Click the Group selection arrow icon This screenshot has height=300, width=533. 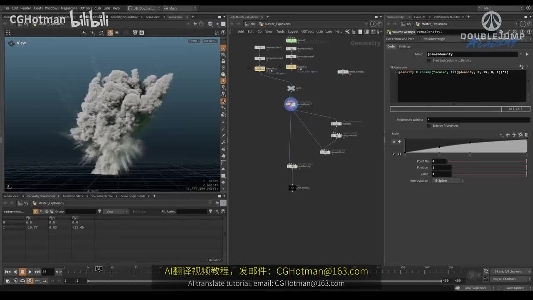(x=527, y=54)
